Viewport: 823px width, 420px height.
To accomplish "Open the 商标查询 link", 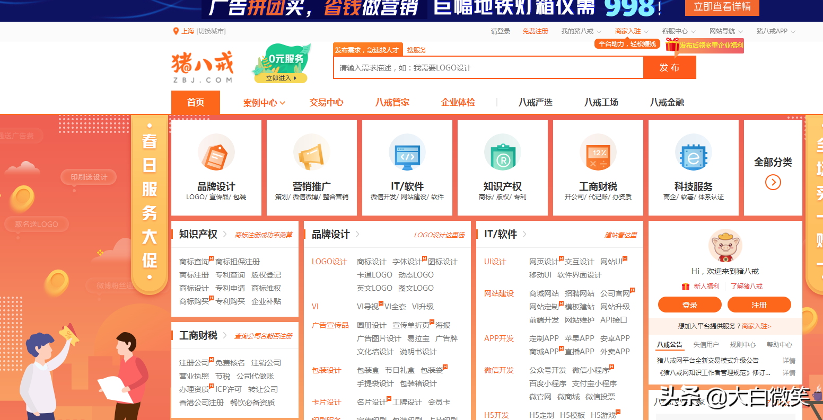I will (194, 262).
